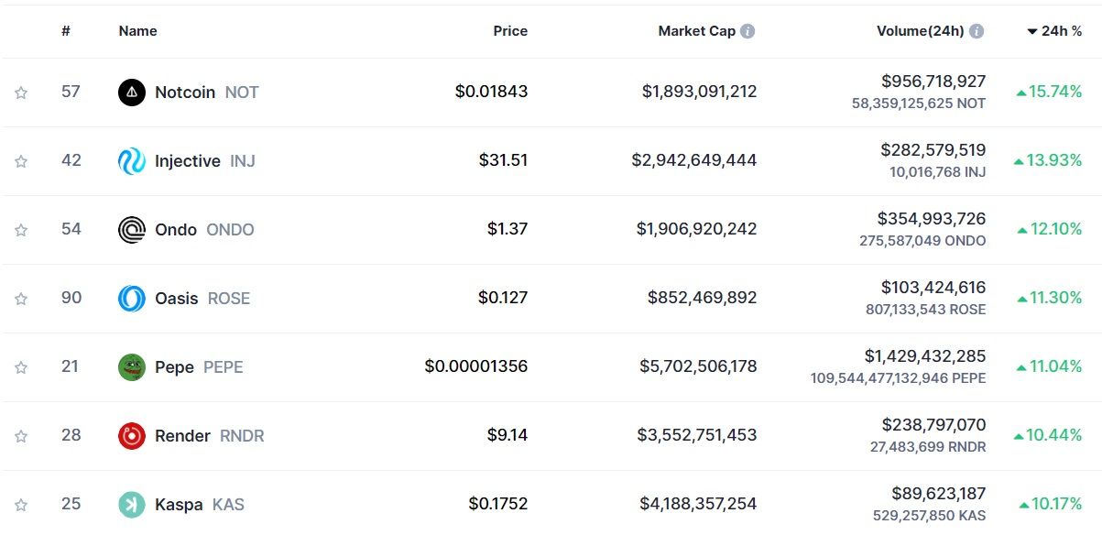The image size is (1102, 535).
Task: Click the Notcoin logo icon
Action: pyautogui.click(x=132, y=93)
